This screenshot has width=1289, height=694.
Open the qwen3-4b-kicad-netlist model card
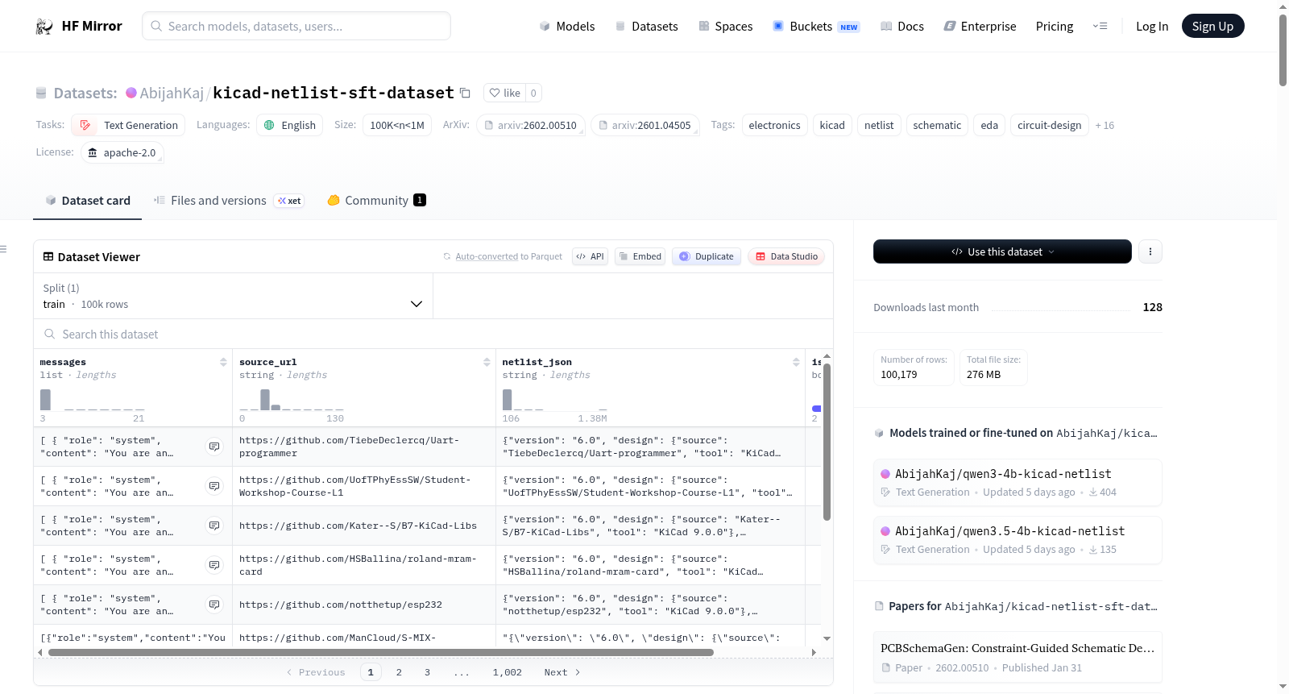tap(1018, 482)
